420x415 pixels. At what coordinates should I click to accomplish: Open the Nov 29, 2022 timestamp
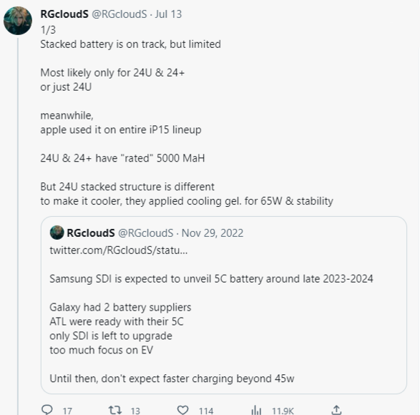point(213,233)
